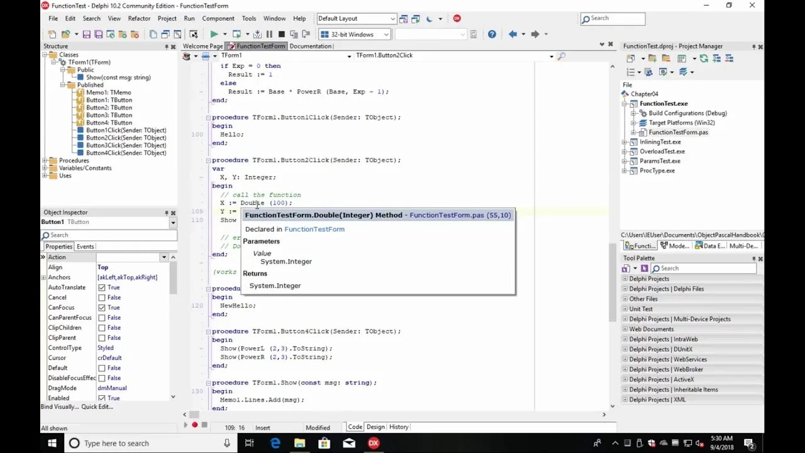Open the TForm1.Button2Click method dropdown
805x453 pixels.
pyautogui.click(x=552, y=56)
